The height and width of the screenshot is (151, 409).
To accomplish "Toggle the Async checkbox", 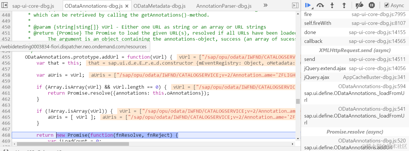I will [387, 5].
